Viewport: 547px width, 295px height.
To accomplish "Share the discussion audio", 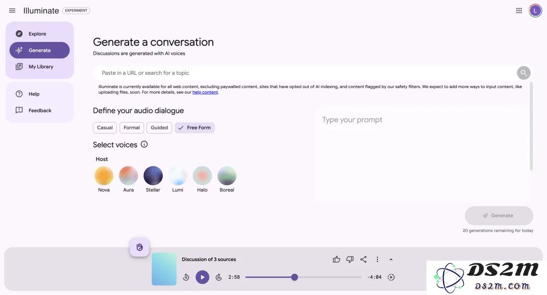I will tap(364, 259).
